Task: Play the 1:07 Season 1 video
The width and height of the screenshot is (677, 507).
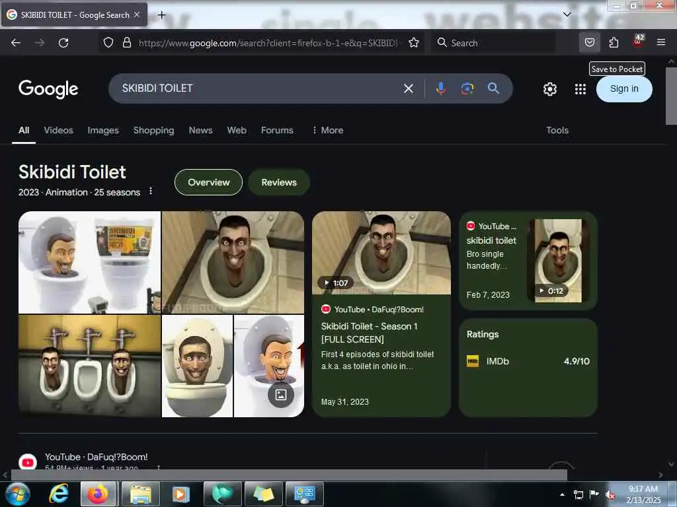Action: click(x=381, y=253)
